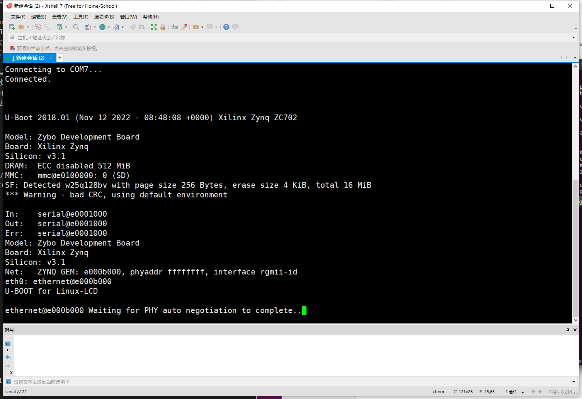Image resolution: width=582 pixels, height=399 pixels.
Task: Click the 'xterm' status bar text
Action: 438,392
